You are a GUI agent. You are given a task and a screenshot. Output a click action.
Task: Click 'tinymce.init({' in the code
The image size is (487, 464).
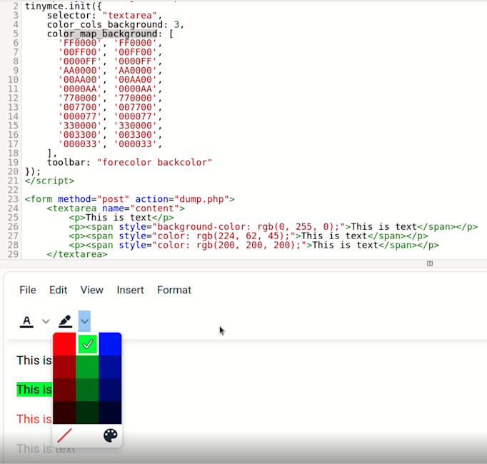pyautogui.click(x=64, y=6)
